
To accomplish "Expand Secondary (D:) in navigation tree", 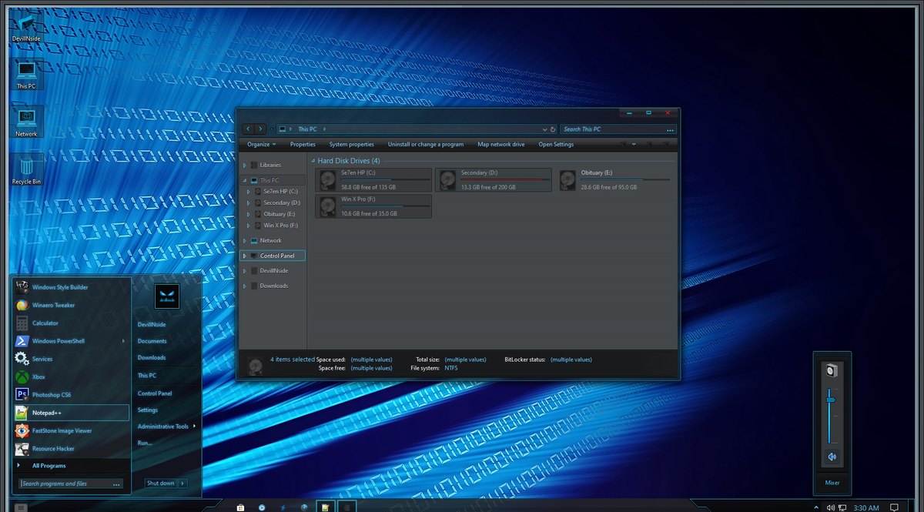I will click(249, 202).
